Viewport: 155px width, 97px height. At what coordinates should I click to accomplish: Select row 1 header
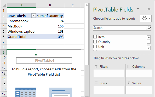point(4,10)
